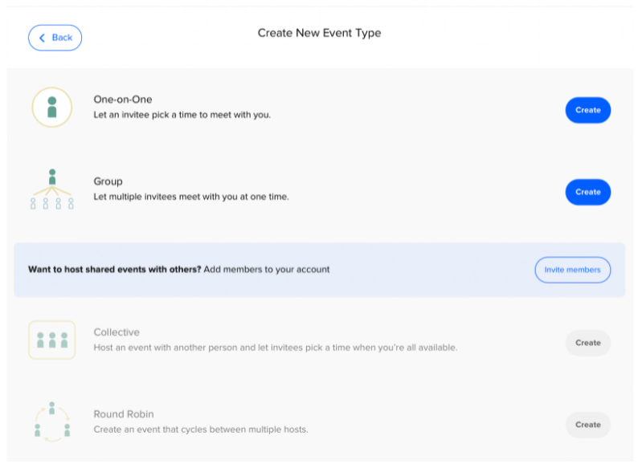
Task: Click the Back chevron arrow icon
Action: (x=42, y=38)
